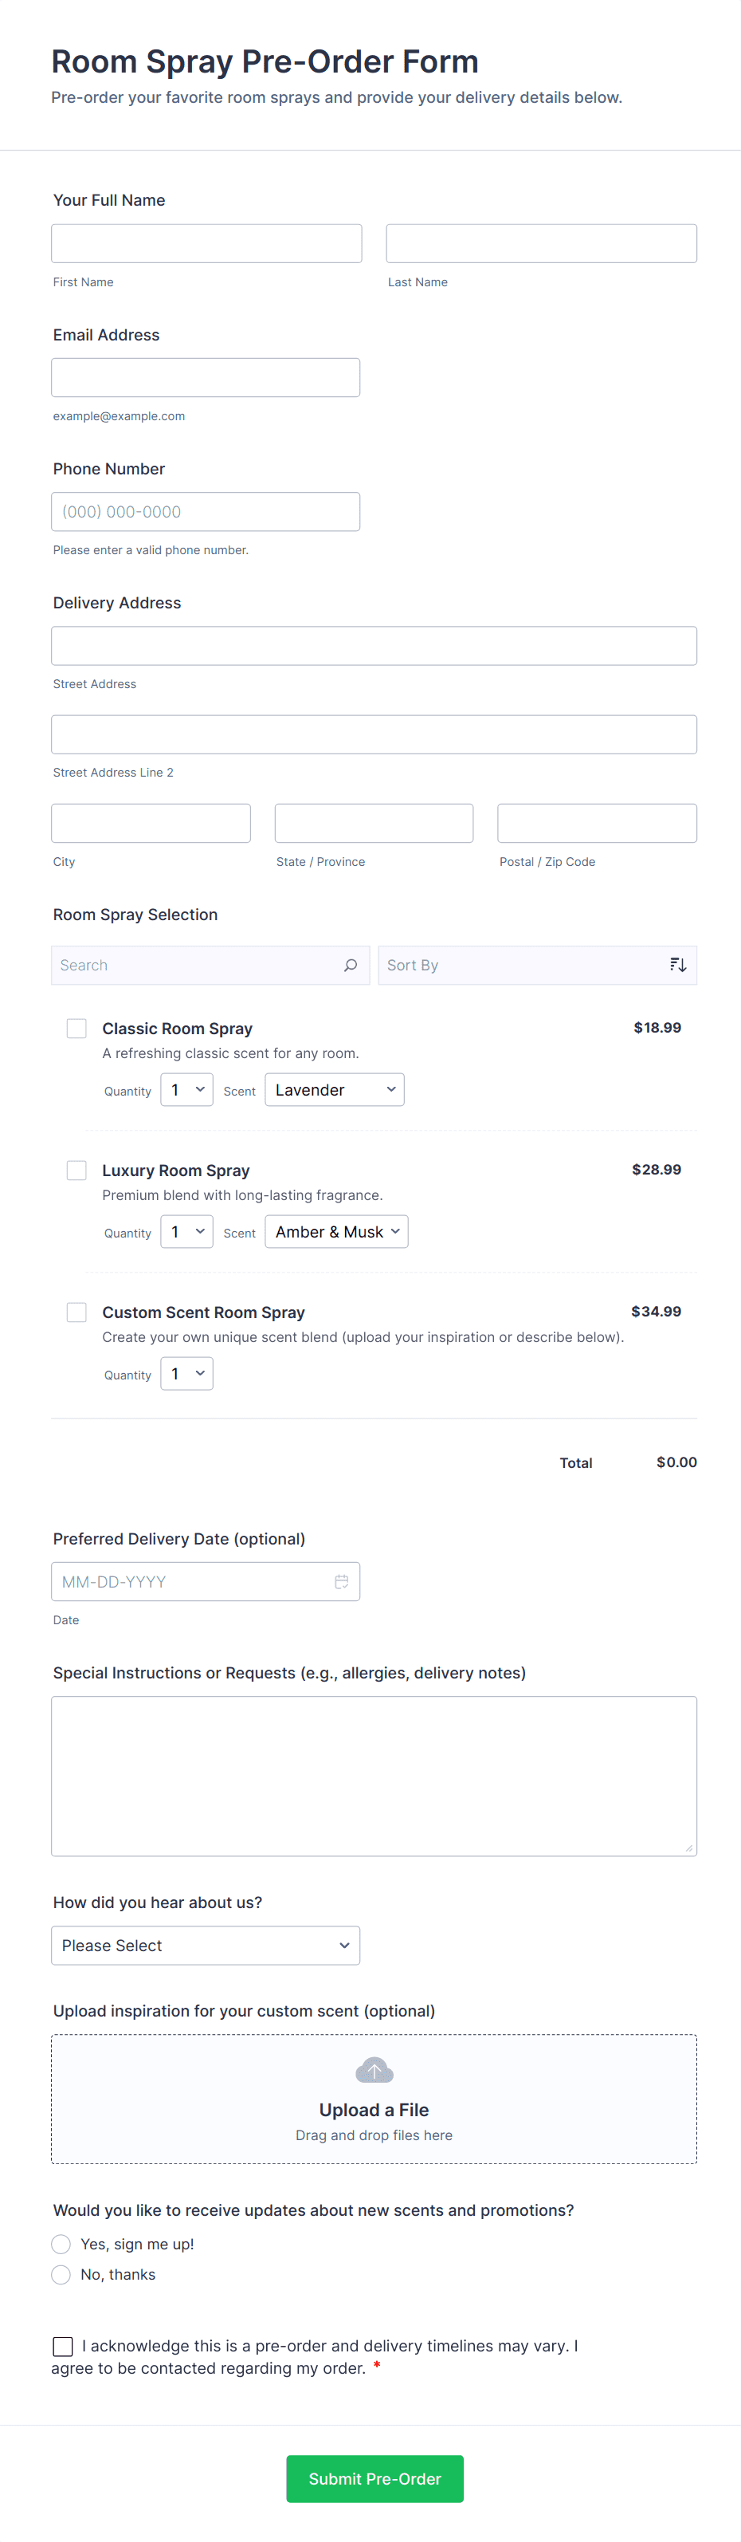Click the Sort By sort-order icon

(678, 965)
